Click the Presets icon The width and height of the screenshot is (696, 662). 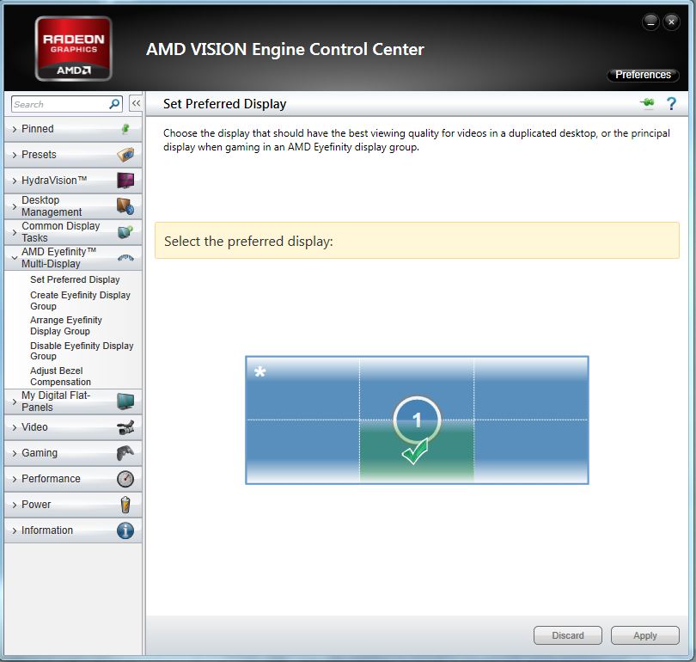pos(125,155)
